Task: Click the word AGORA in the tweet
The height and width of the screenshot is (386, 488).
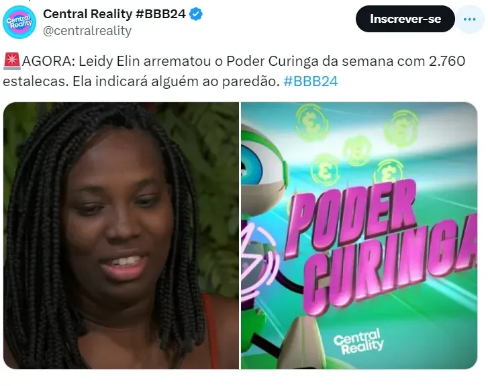Action: 47,61
